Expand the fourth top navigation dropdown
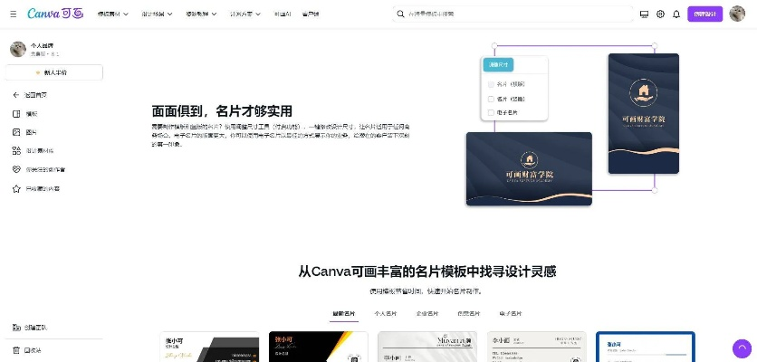Viewport: 757px width, 362px height. pos(245,14)
